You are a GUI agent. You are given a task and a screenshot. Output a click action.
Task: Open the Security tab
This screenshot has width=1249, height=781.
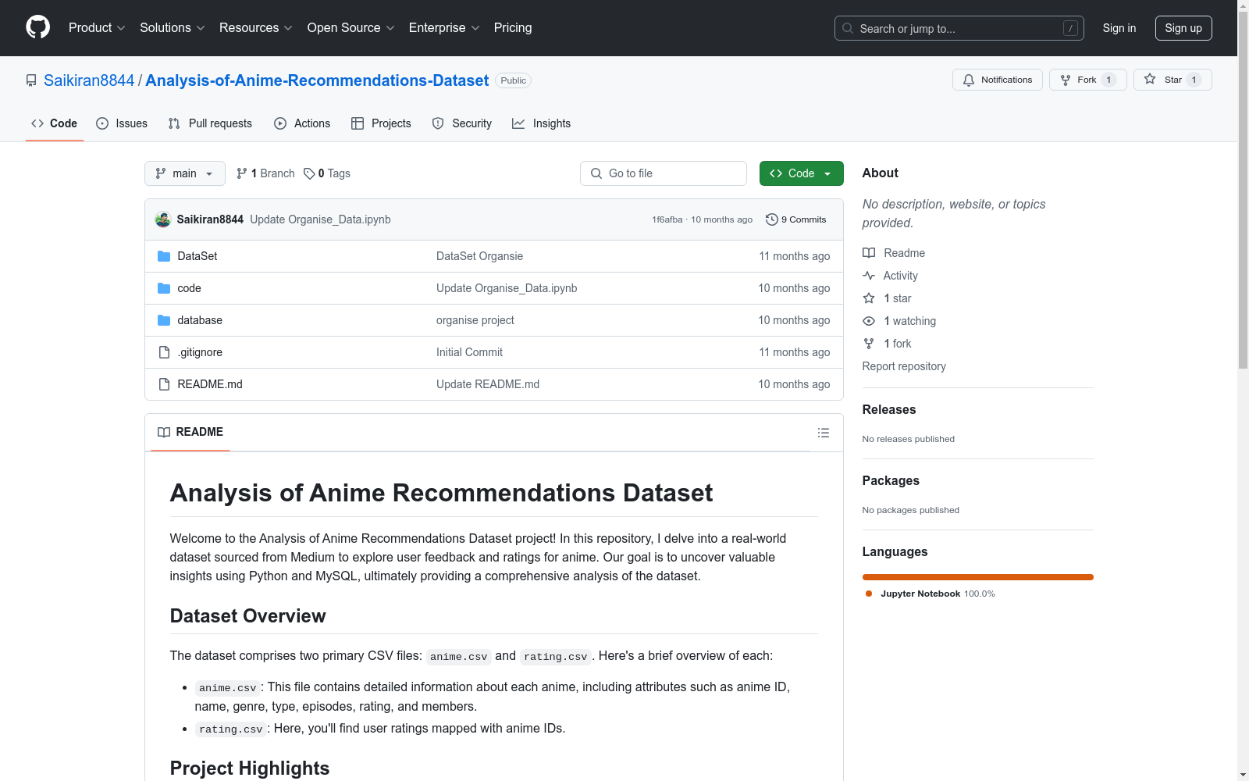click(x=462, y=123)
